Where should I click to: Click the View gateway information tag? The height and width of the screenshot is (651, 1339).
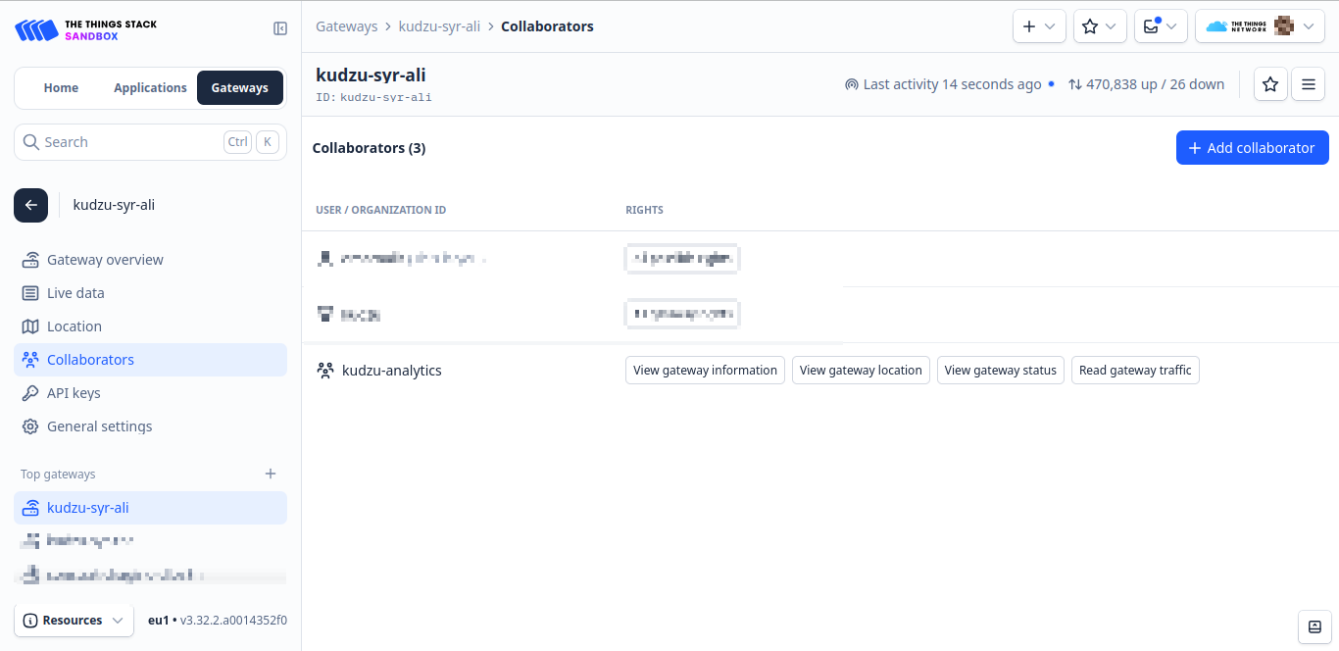[x=705, y=371]
